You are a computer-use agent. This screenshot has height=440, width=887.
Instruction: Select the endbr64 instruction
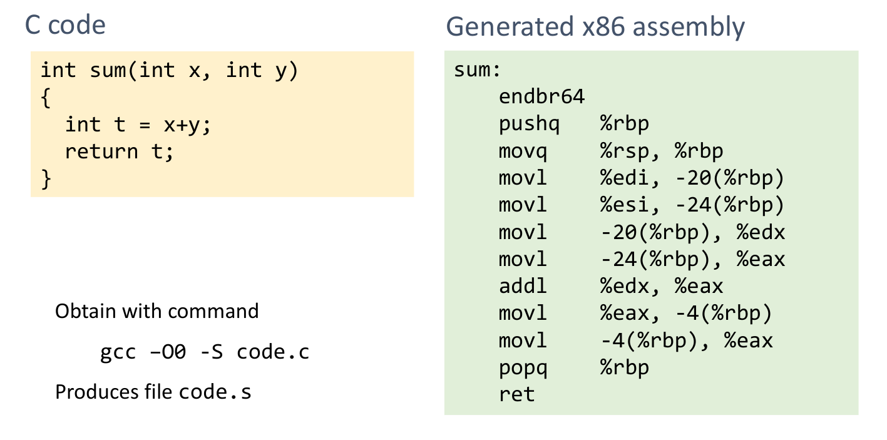541,96
